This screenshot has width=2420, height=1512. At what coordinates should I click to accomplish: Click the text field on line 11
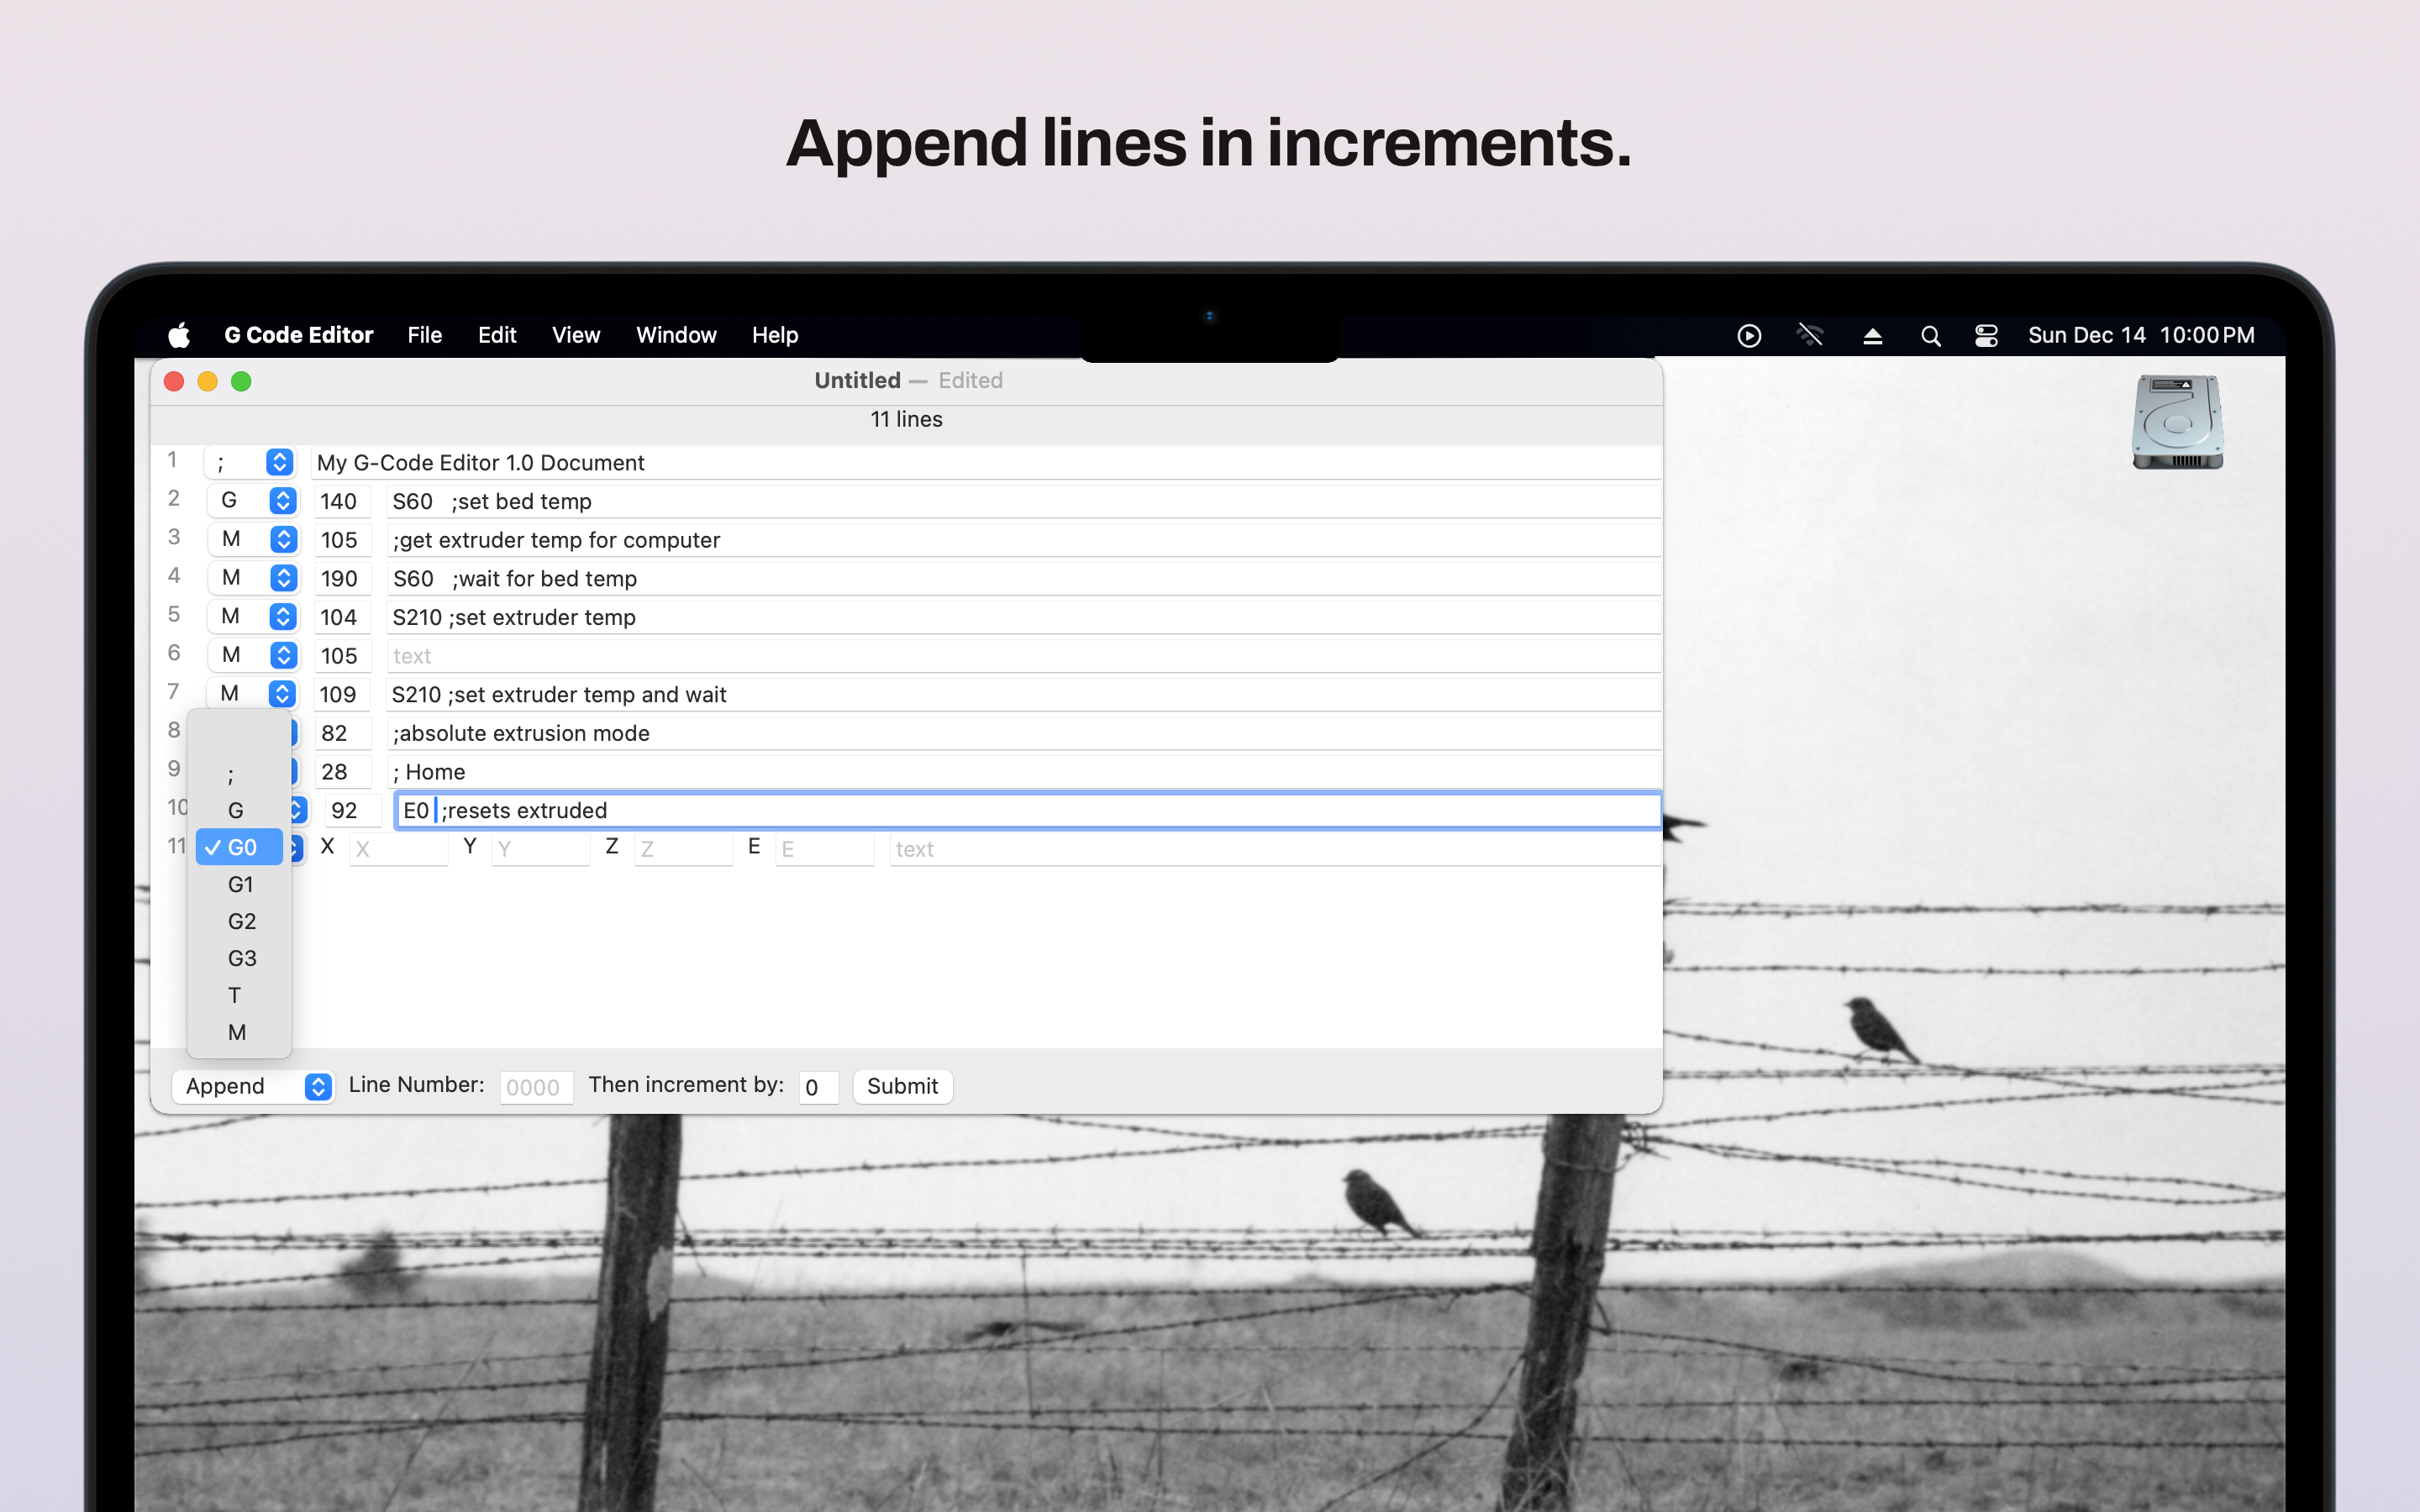(1275, 849)
